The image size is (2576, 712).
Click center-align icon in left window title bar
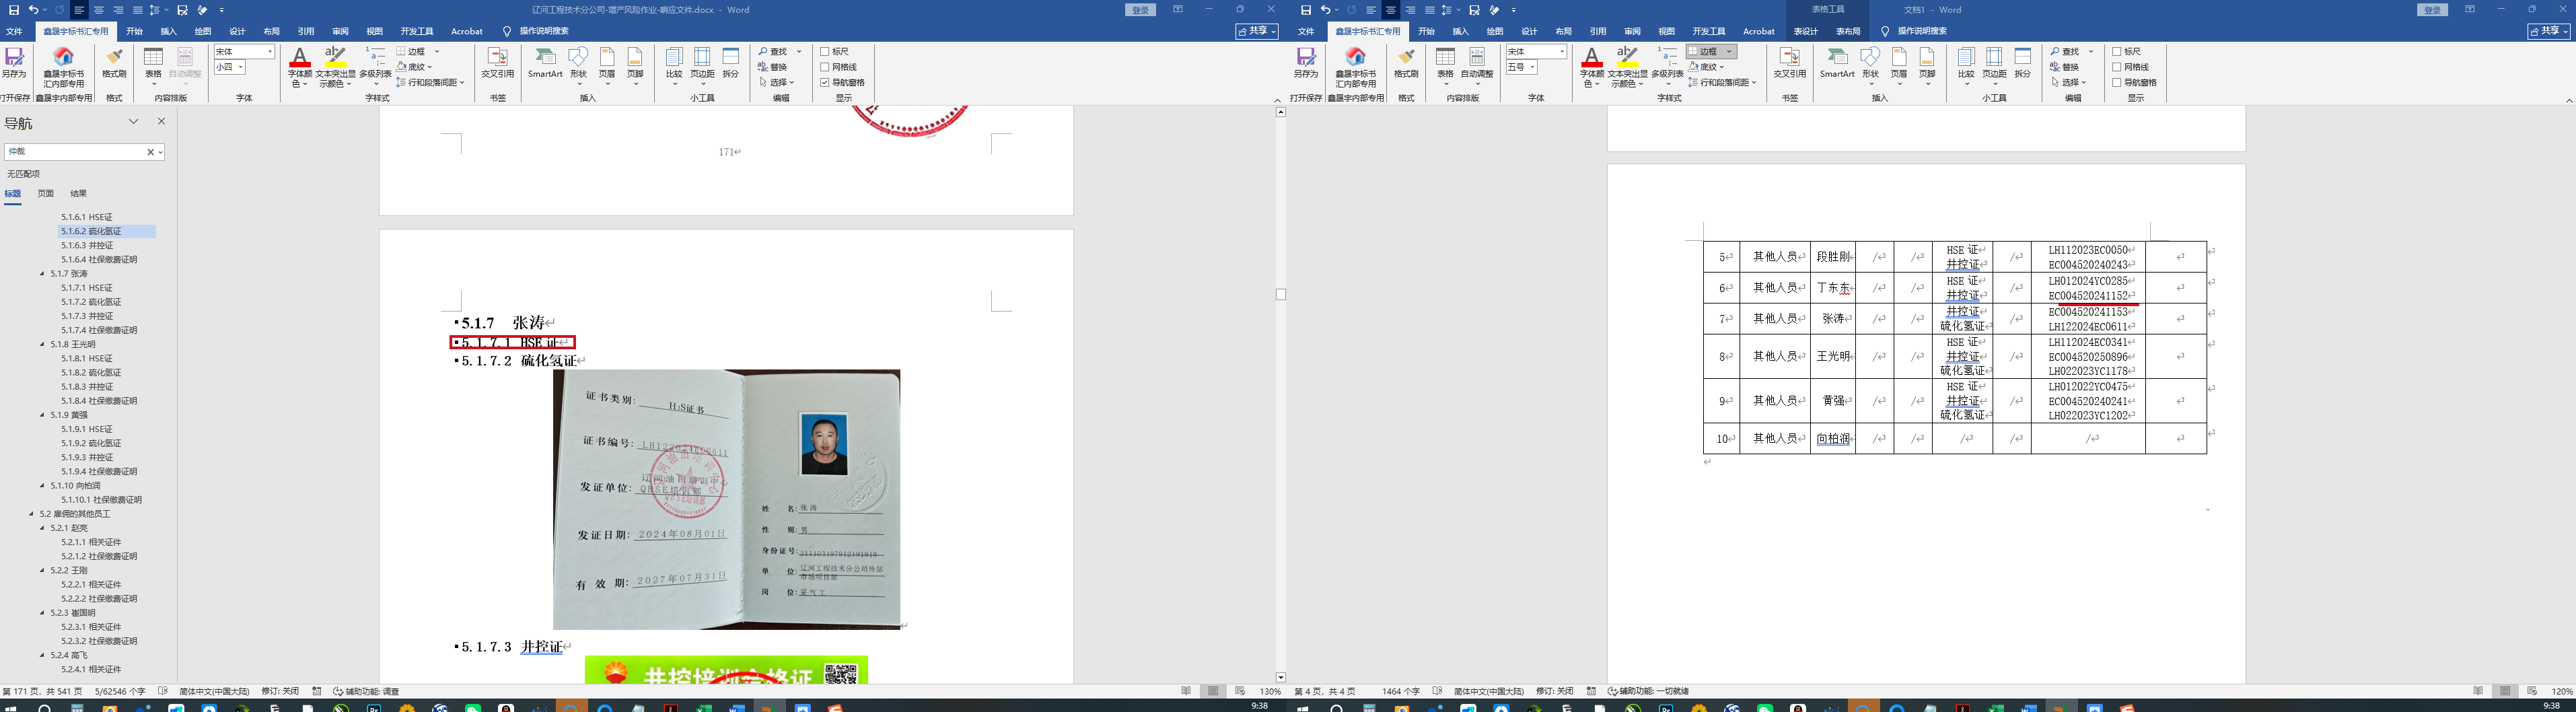pyautogui.click(x=99, y=10)
